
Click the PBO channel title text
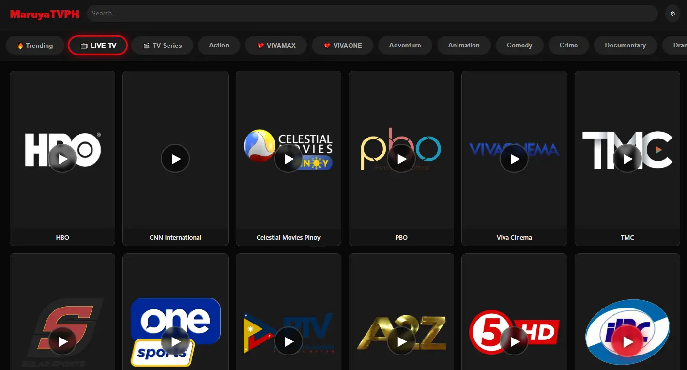point(401,238)
